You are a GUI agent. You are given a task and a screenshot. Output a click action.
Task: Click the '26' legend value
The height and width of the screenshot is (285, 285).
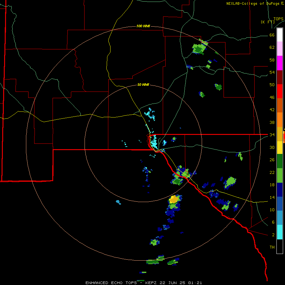[x=272, y=160]
